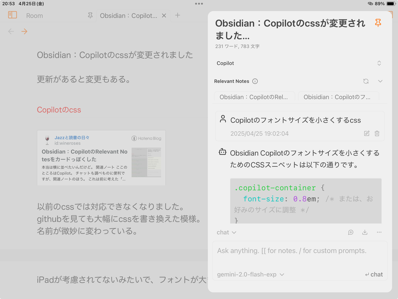
Task: Switch to the Room tab
Action: click(x=35, y=16)
